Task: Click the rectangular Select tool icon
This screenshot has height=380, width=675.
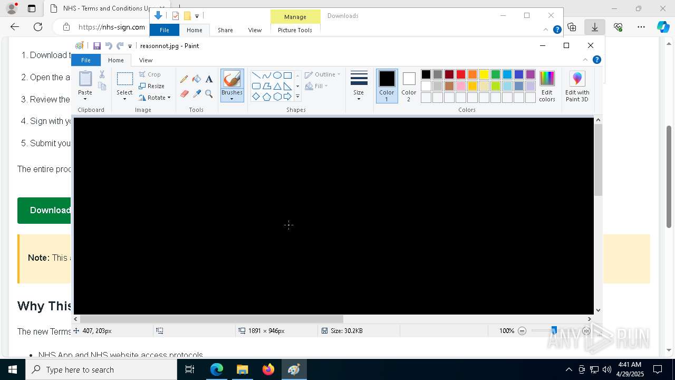Action: pos(124,79)
